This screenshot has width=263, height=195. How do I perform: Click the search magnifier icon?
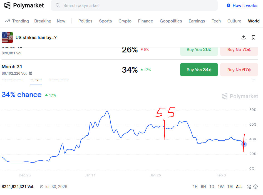[x=58, y=5]
